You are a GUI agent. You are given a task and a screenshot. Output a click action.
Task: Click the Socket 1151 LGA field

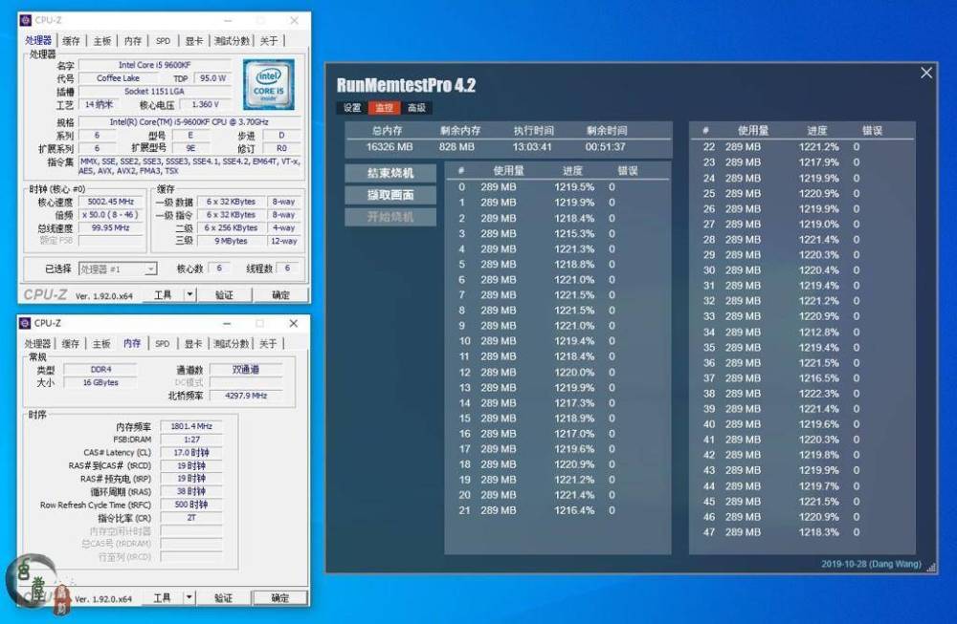click(154, 92)
